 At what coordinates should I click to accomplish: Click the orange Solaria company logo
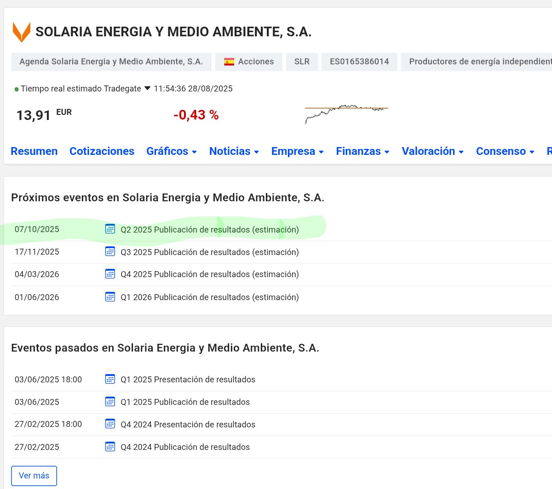tap(21, 32)
